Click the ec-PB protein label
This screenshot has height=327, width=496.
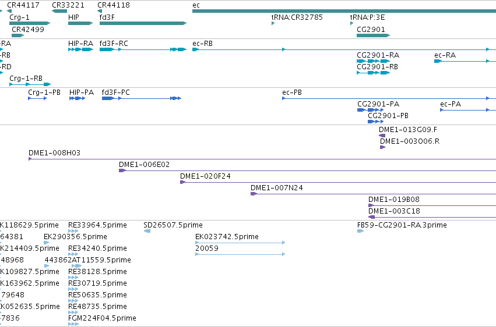tap(292, 92)
